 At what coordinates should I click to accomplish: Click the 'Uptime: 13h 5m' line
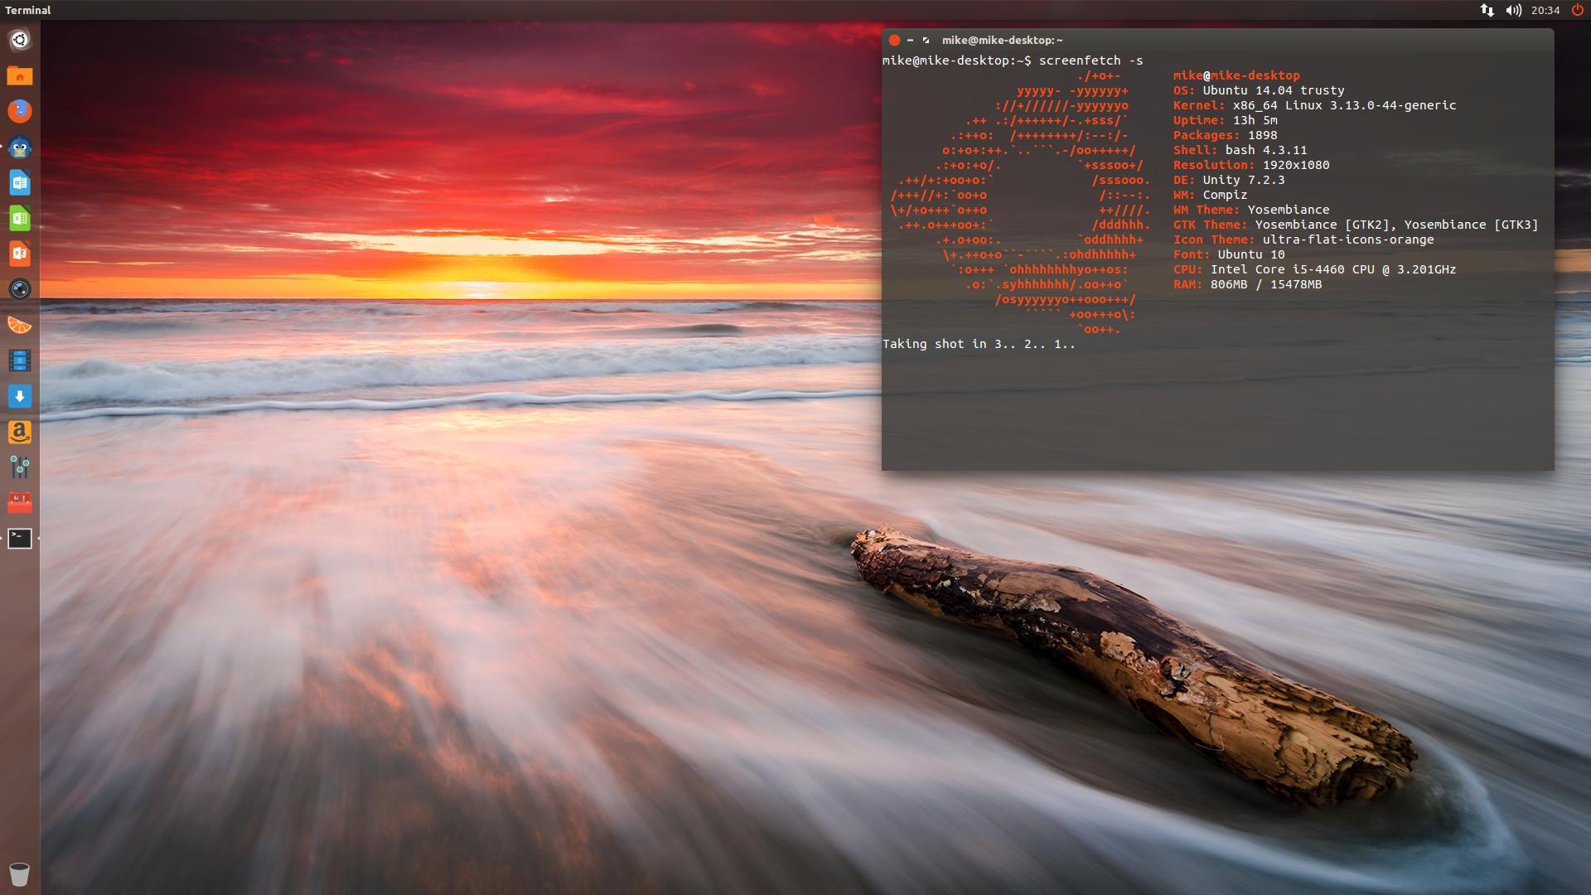click(1225, 120)
